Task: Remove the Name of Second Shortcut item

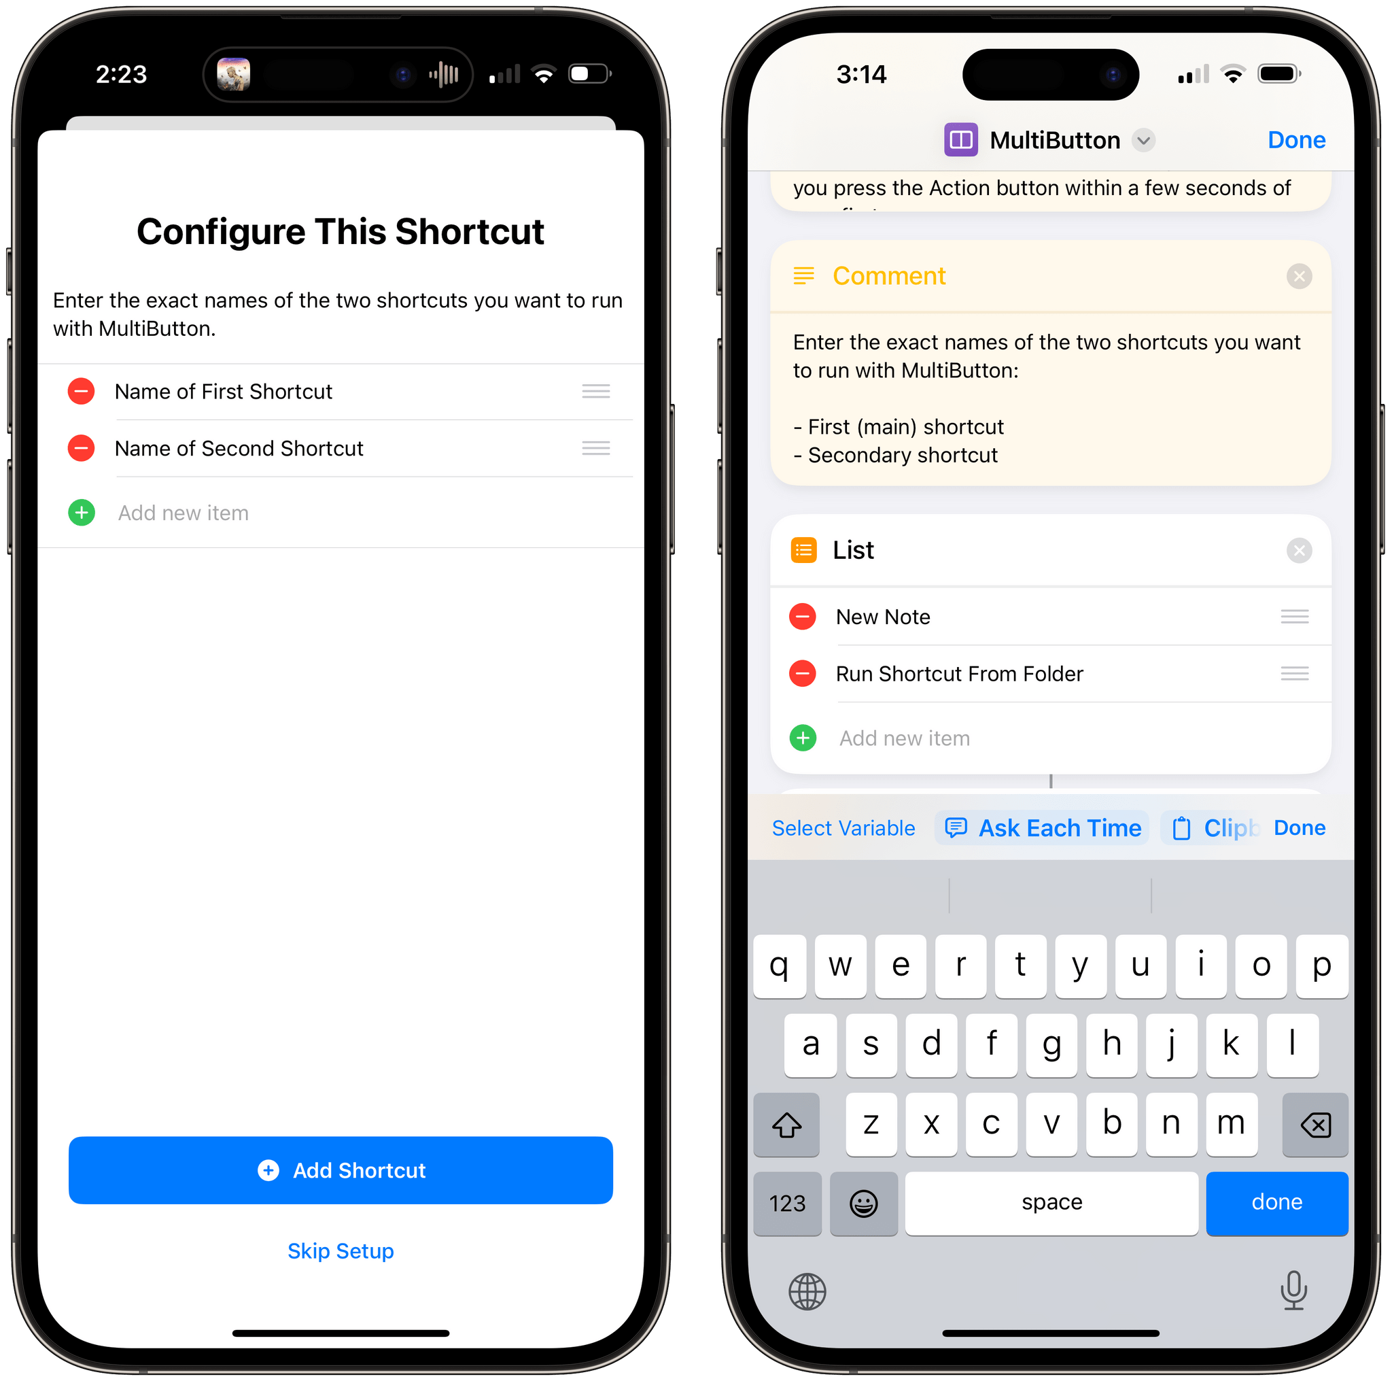Action: click(82, 447)
